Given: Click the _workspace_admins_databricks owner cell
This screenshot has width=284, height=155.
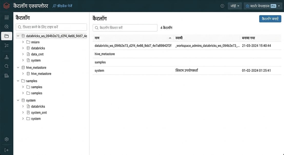Looking at the screenshot, I should [x=207, y=46].
